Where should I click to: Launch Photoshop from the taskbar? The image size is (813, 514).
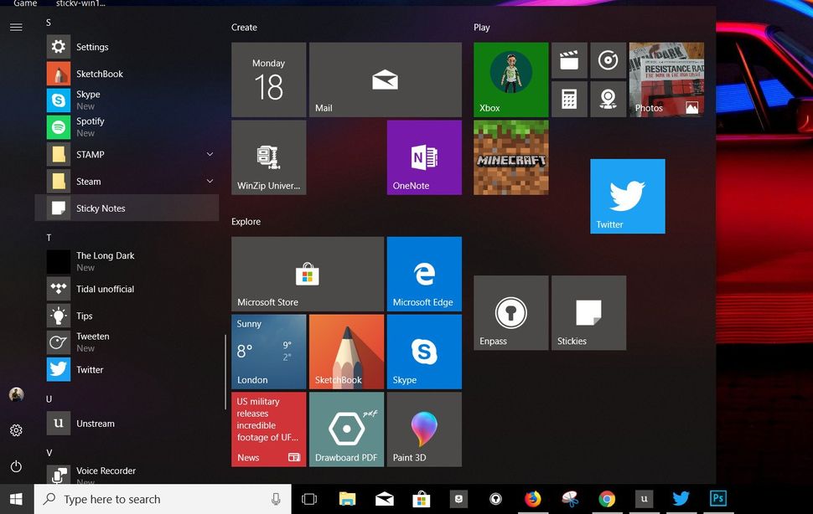(717, 498)
